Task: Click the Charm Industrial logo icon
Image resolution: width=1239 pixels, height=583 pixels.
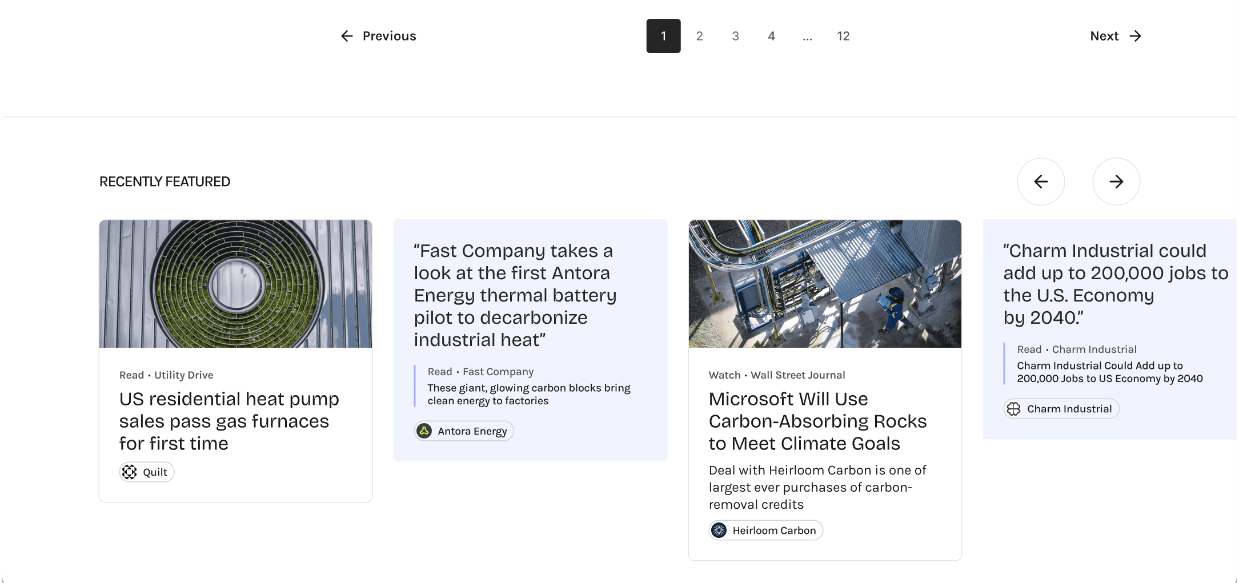Action: [1014, 409]
